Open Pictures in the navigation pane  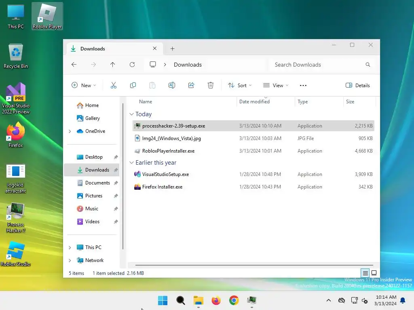[x=91, y=196]
